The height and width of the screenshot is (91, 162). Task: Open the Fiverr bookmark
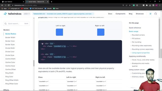(56, 8)
